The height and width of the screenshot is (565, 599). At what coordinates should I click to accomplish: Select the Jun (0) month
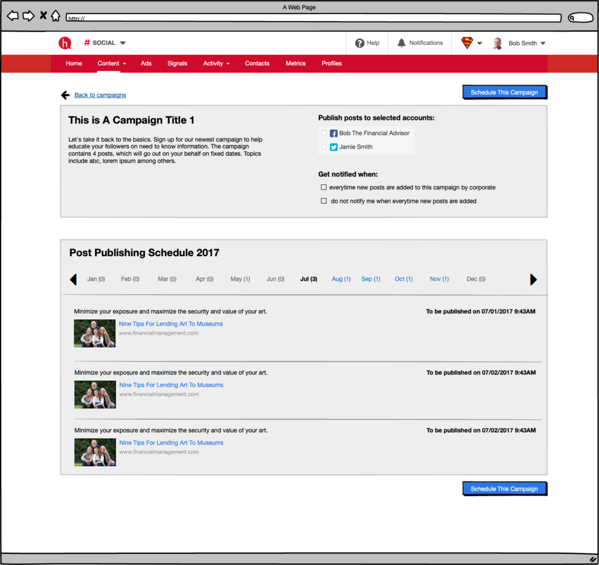[276, 279]
